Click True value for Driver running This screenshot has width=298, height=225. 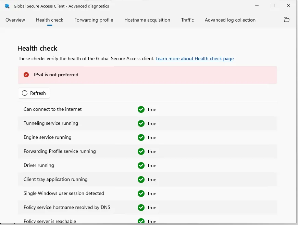coord(152,166)
